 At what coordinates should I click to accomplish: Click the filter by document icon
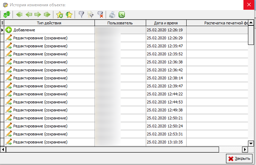click(91, 15)
